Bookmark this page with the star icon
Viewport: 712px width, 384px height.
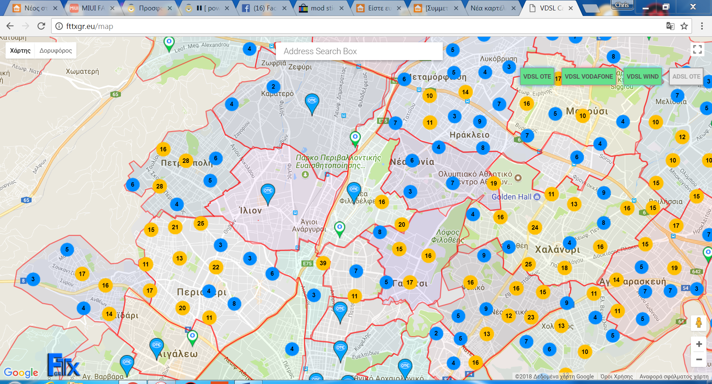point(684,26)
